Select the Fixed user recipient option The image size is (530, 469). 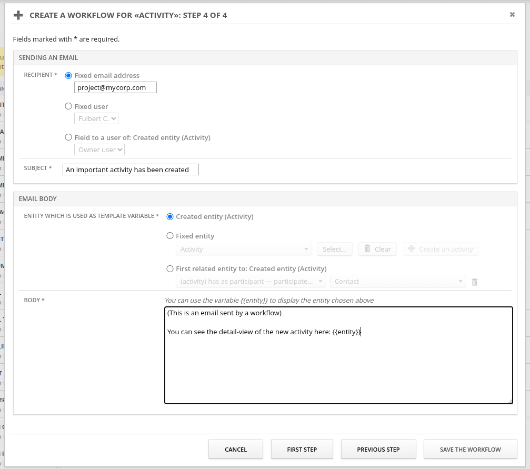point(68,106)
